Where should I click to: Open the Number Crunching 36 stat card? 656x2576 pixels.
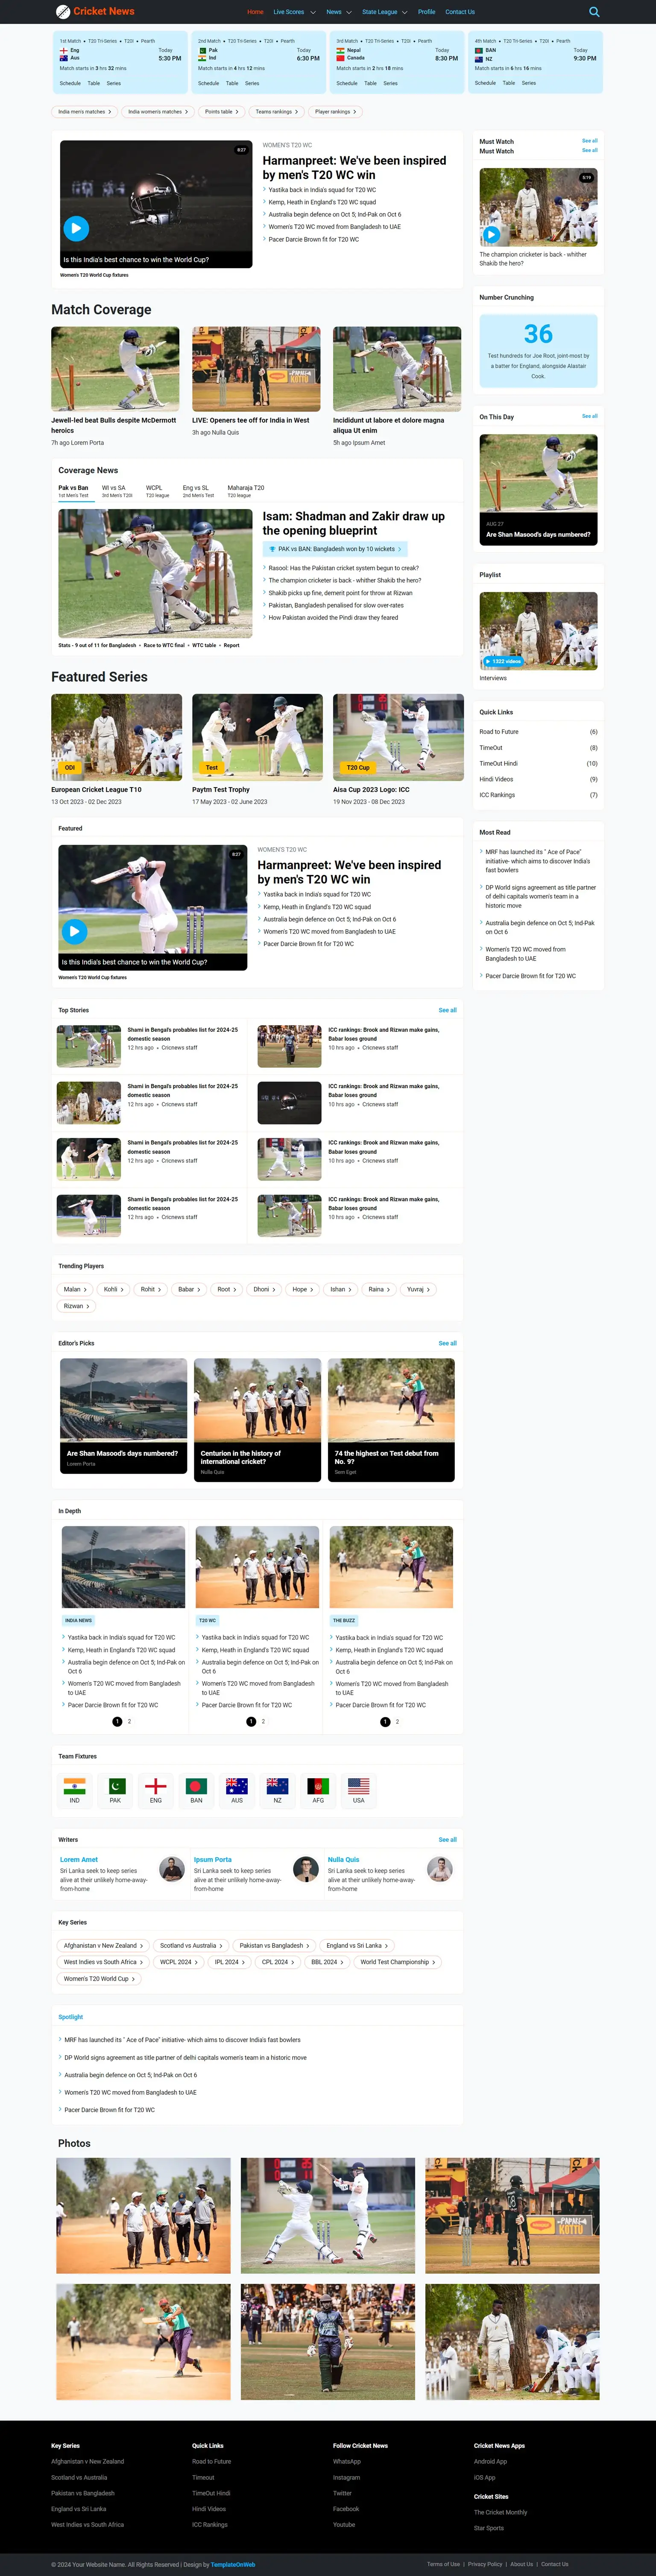click(538, 350)
